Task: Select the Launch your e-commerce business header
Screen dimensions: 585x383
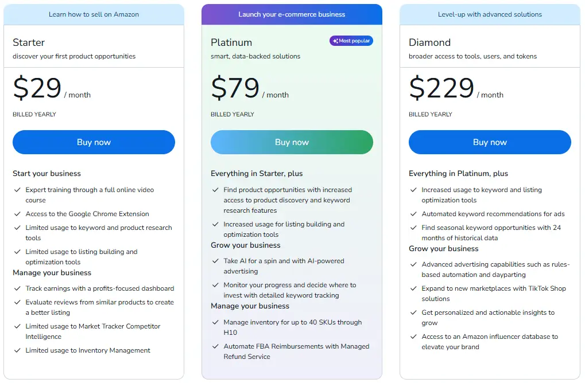Action: pyautogui.click(x=292, y=14)
